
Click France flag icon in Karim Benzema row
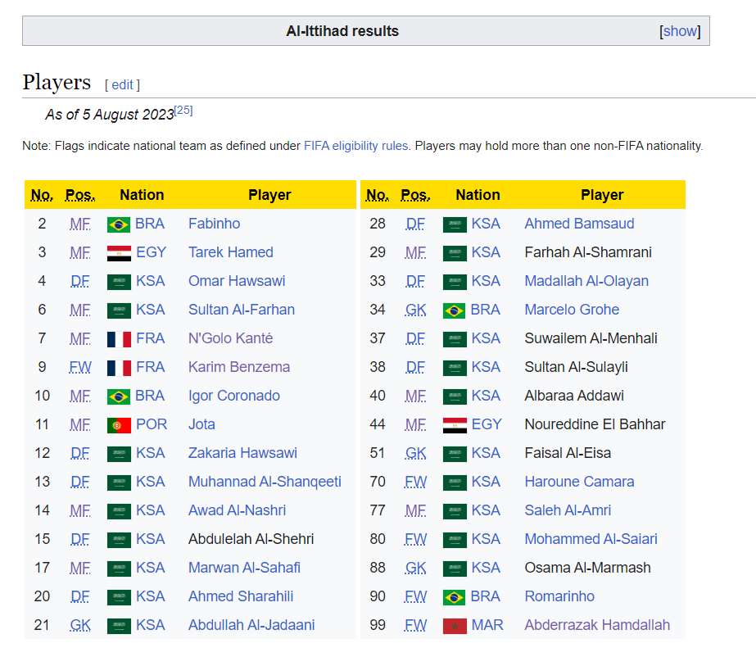[x=119, y=368]
